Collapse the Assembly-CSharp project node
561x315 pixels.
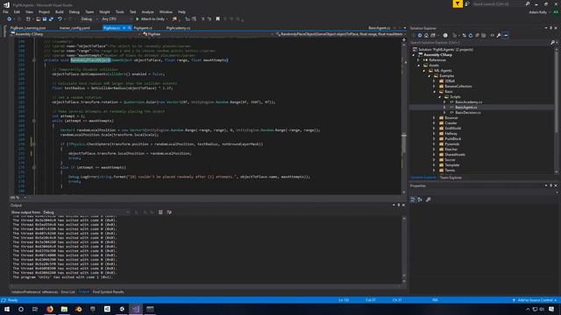(414, 55)
